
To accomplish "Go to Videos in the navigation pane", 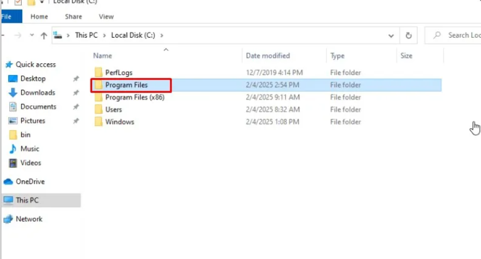I will coord(30,163).
